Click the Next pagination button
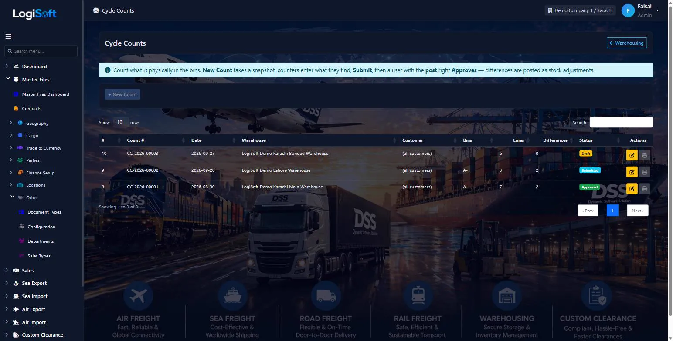 638,211
